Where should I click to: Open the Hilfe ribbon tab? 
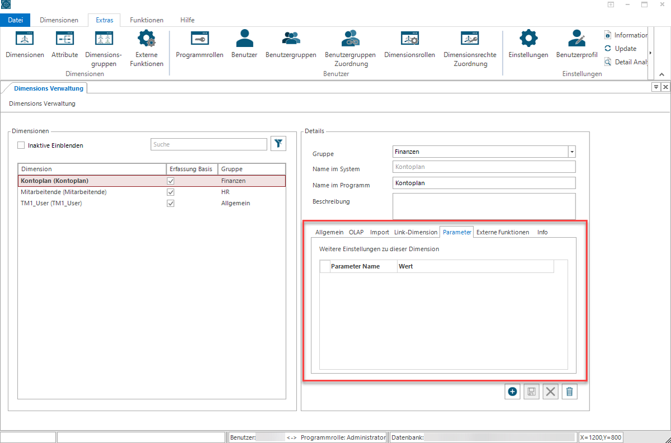pos(187,20)
